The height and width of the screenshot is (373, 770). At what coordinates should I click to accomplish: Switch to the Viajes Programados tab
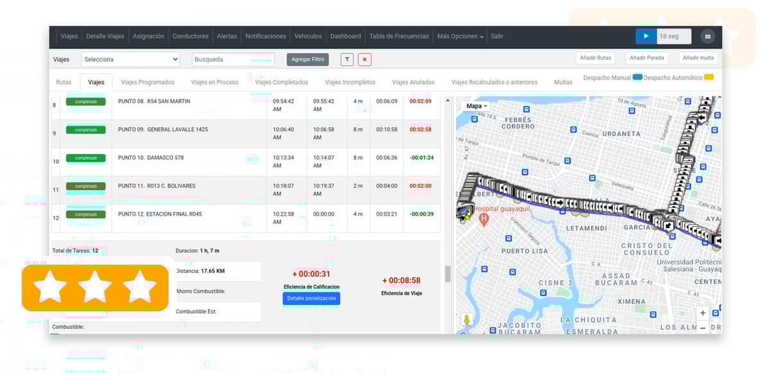coord(148,82)
